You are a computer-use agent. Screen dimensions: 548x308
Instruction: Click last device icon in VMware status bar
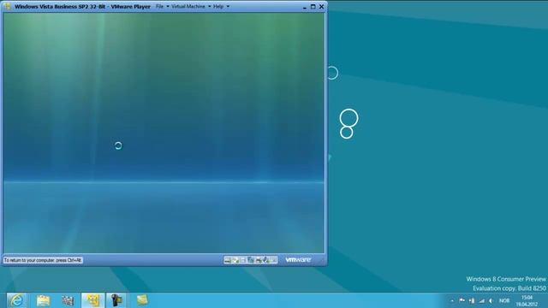(x=273, y=260)
